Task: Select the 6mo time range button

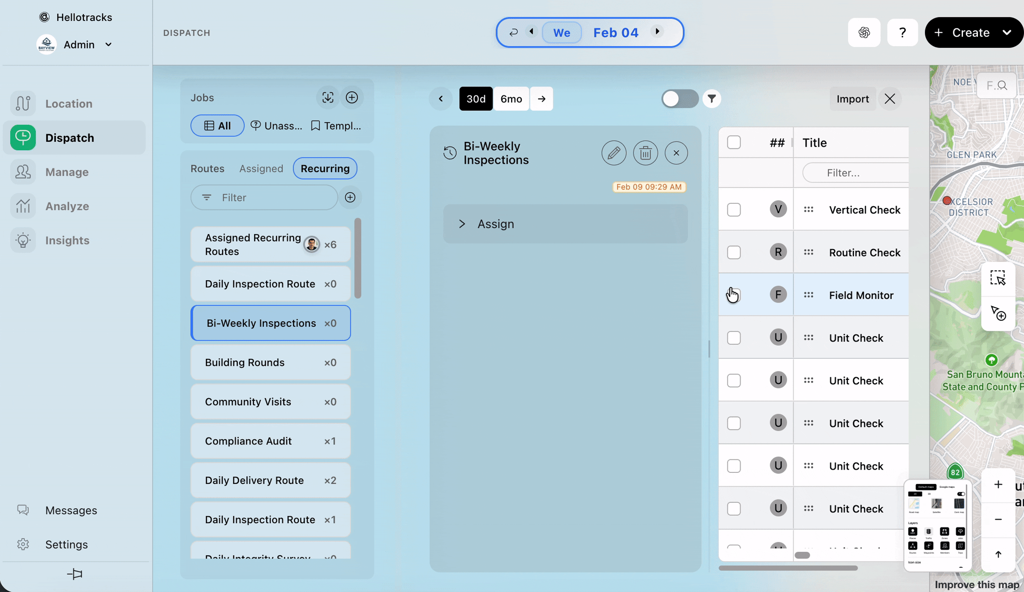Action: tap(511, 99)
